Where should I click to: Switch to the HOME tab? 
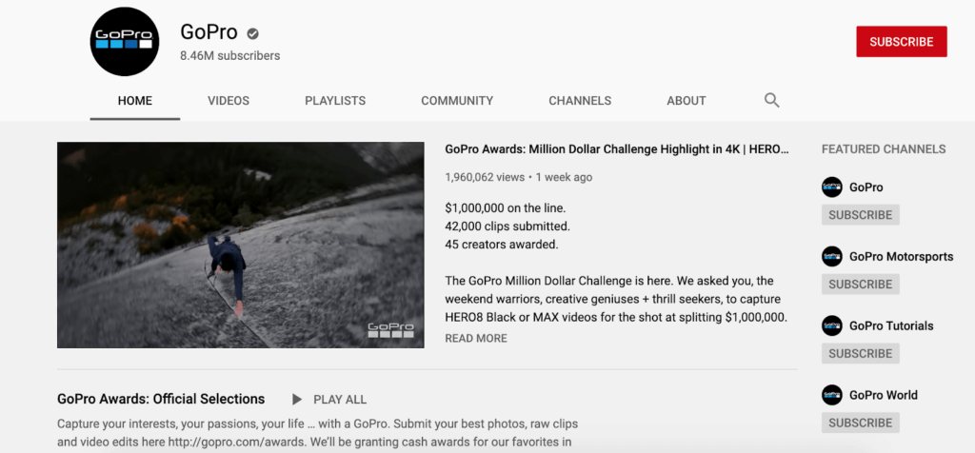point(135,101)
